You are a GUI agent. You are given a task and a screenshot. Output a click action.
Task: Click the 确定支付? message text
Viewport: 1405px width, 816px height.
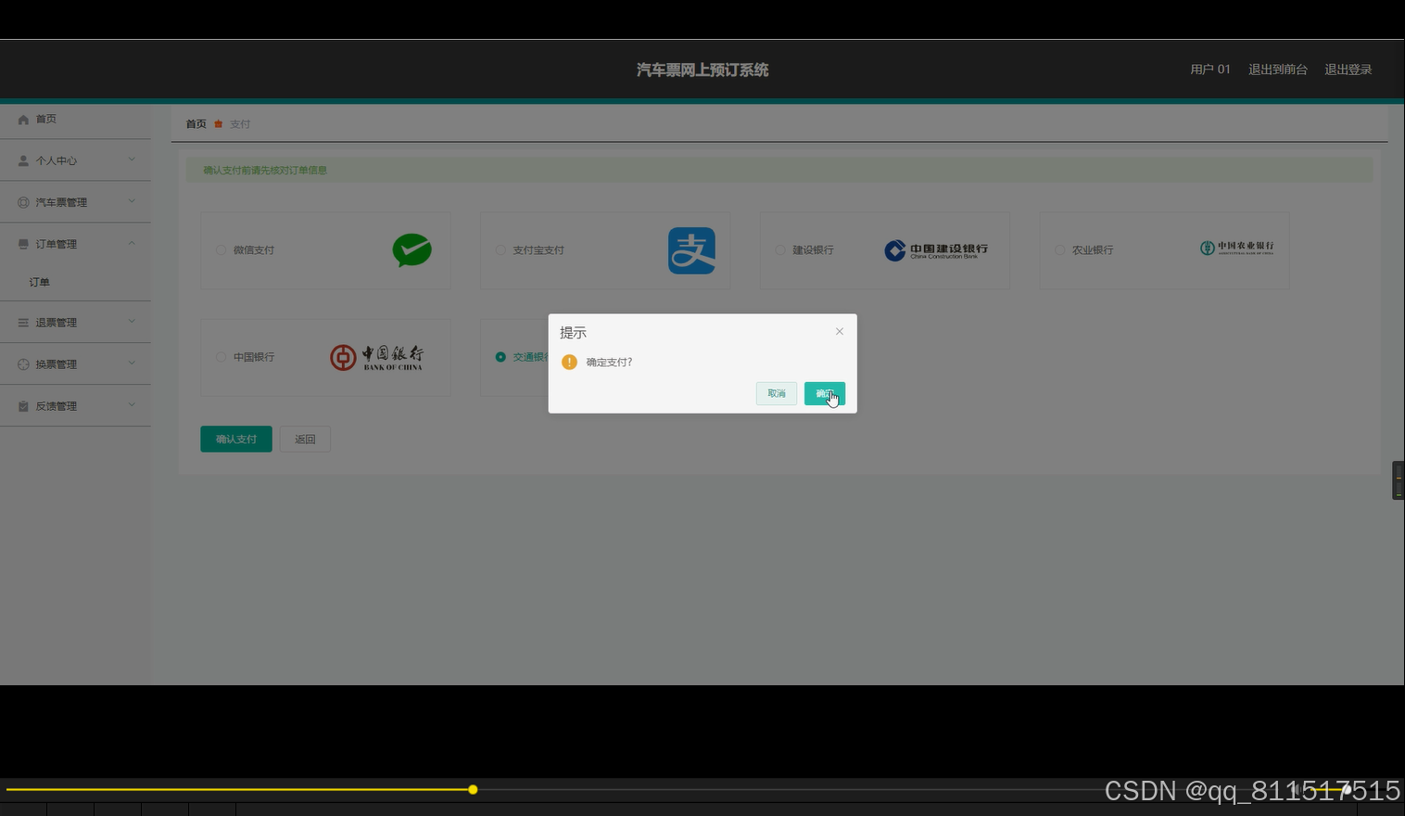(610, 363)
